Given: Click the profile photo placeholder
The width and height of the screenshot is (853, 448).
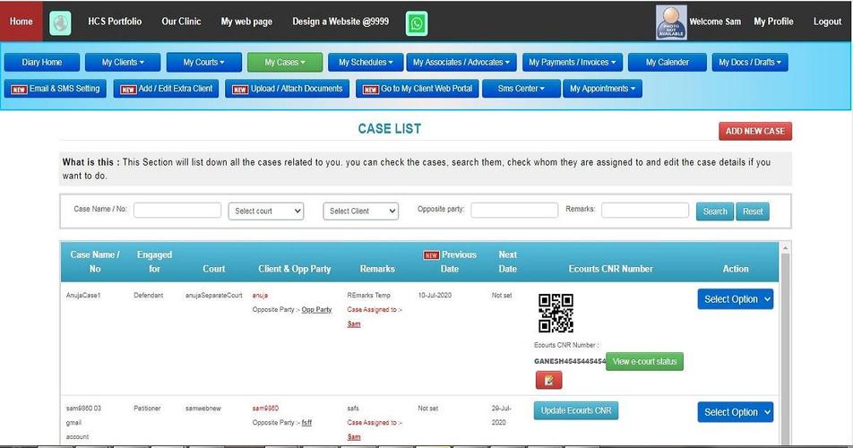Looking at the screenshot, I should click(670, 22).
